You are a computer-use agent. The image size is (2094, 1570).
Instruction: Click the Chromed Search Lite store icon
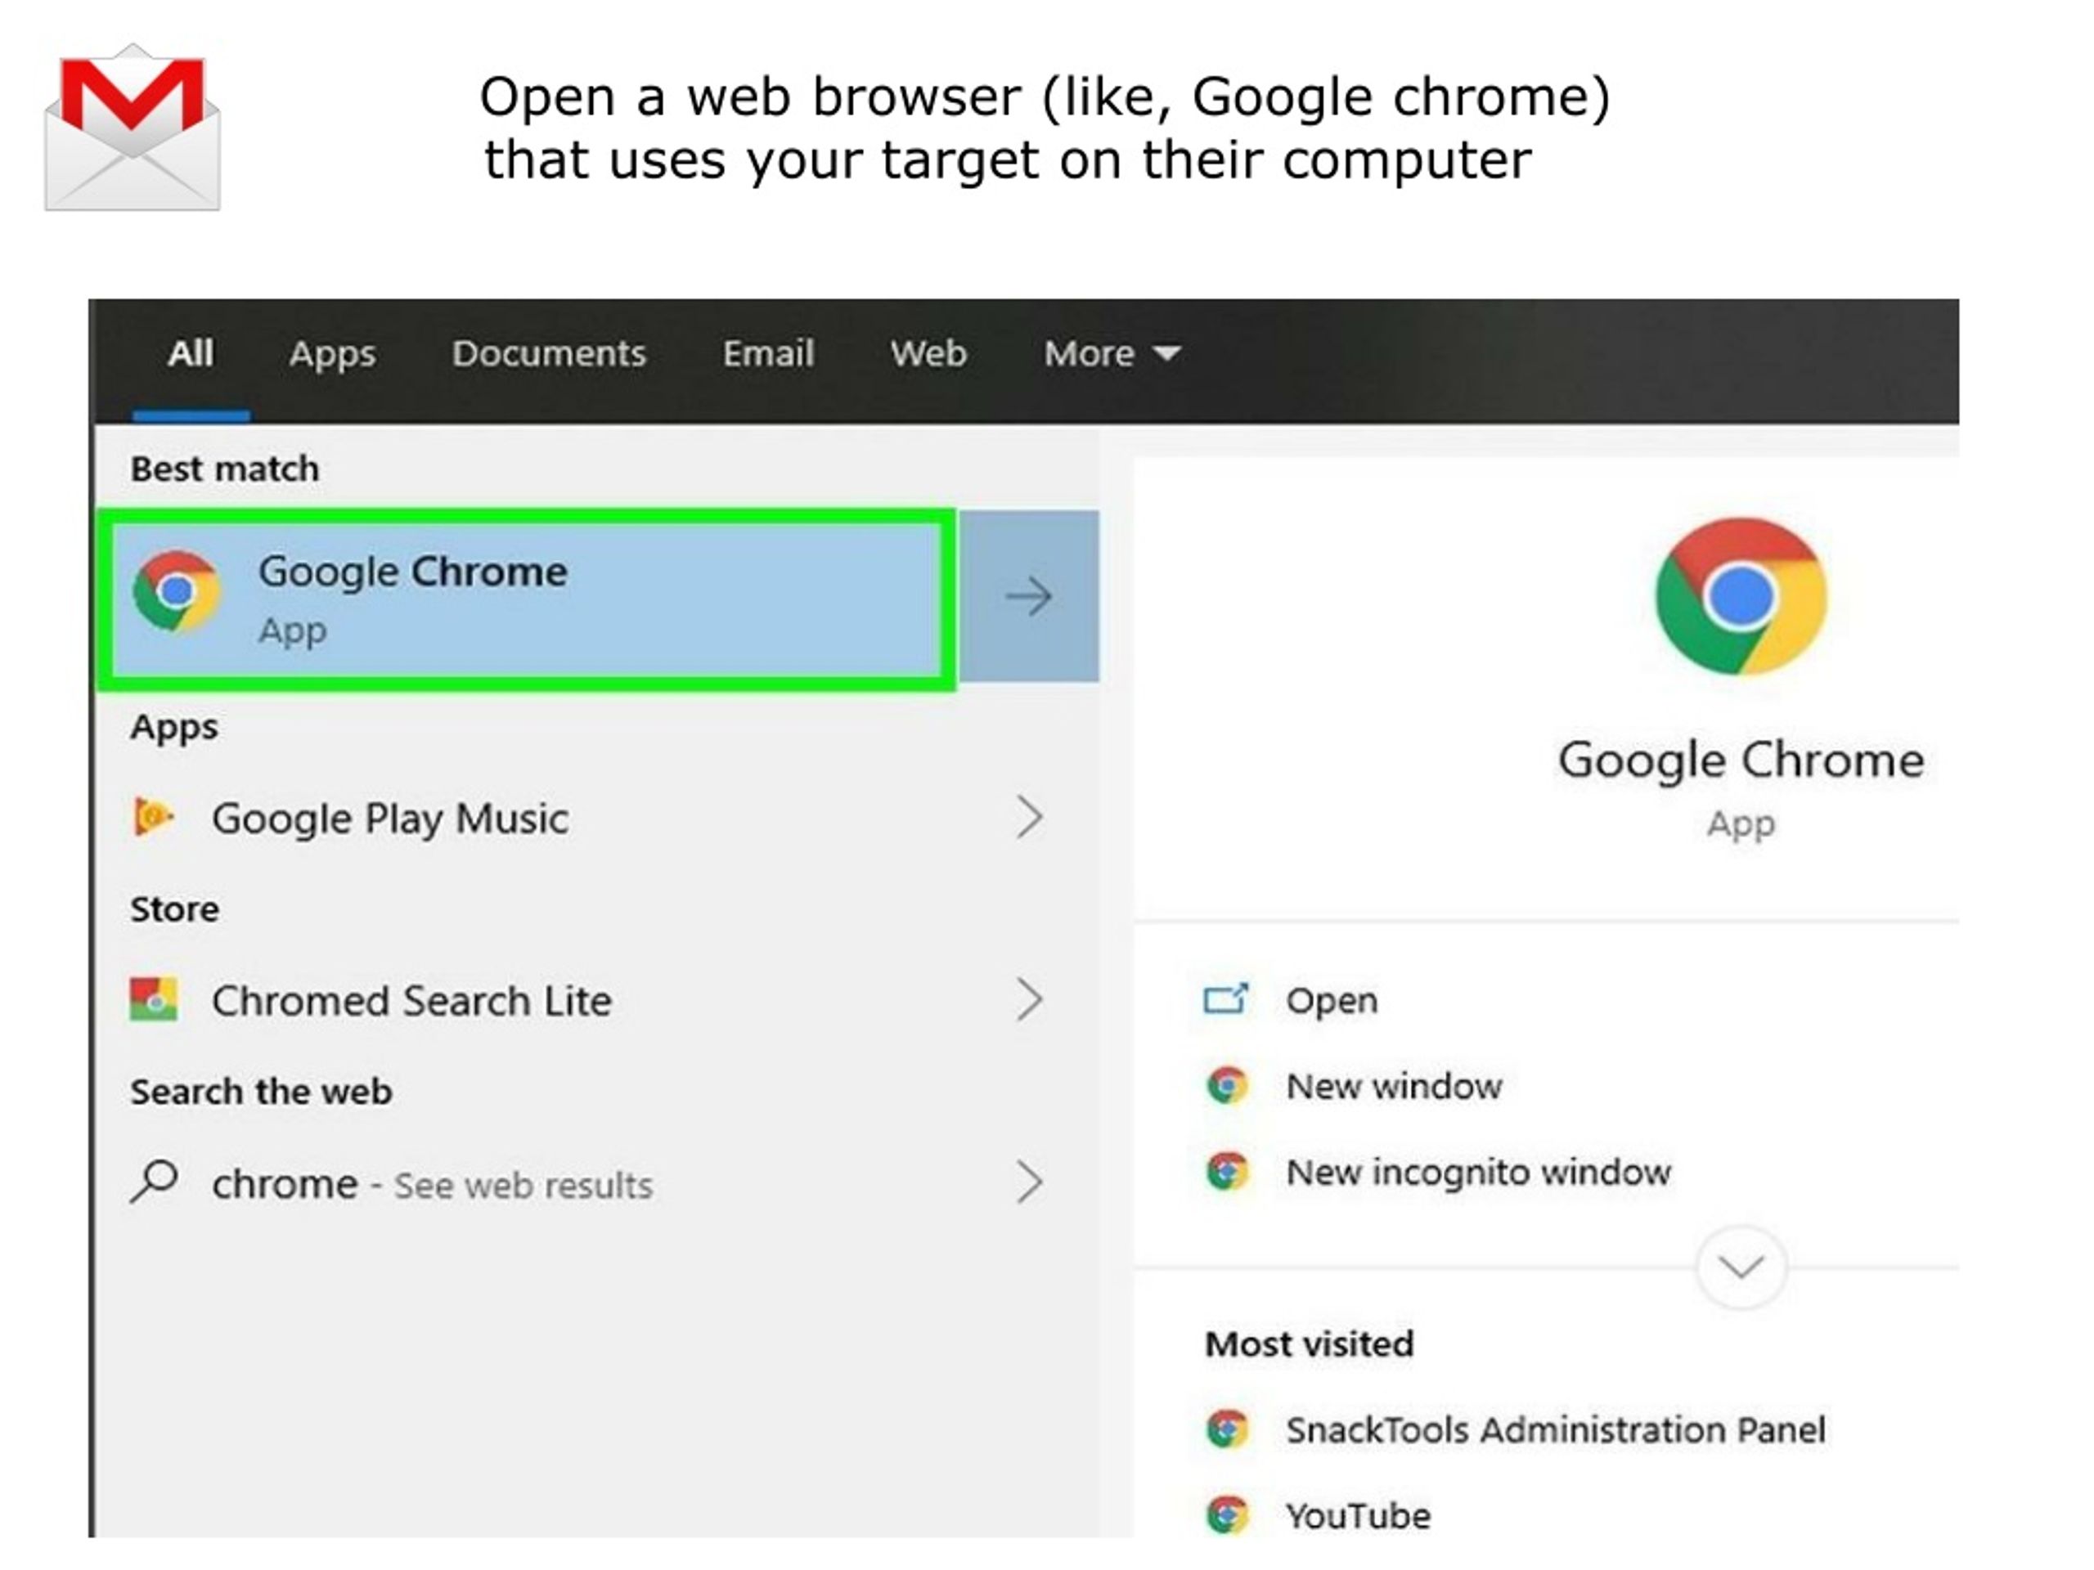click(x=153, y=1000)
